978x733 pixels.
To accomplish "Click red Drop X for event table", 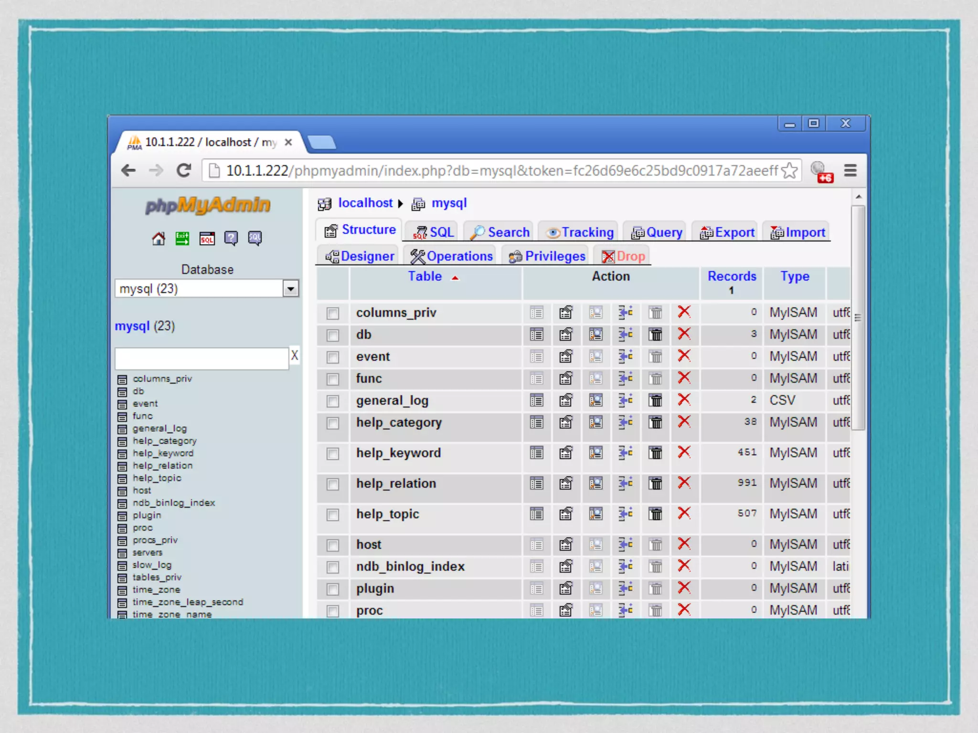I will (x=684, y=356).
